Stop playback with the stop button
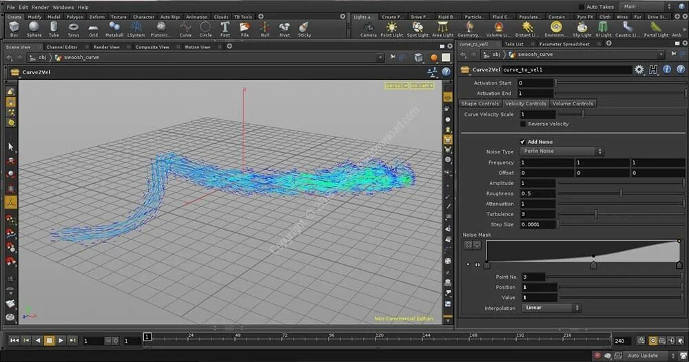The width and height of the screenshot is (689, 362). (x=49, y=340)
